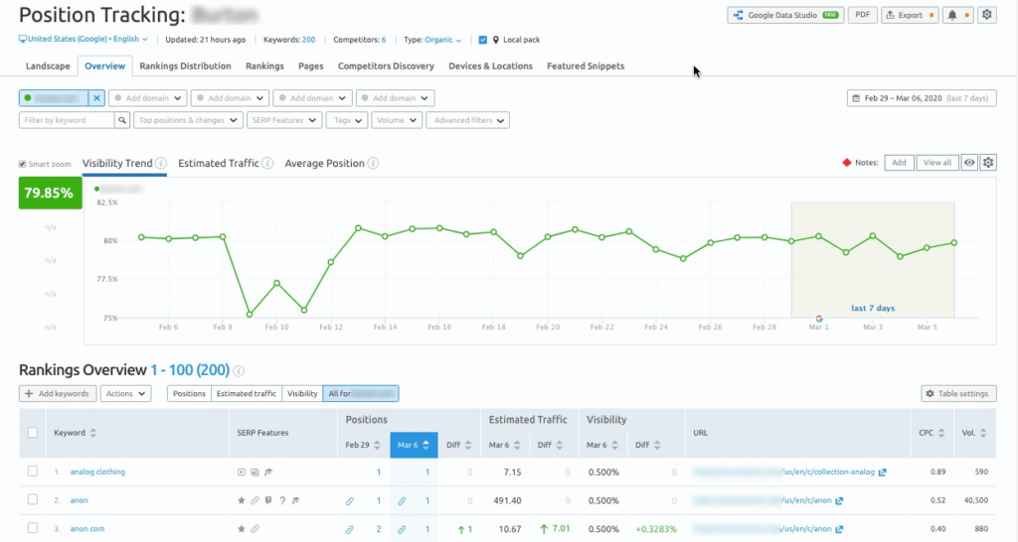The width and height of the screenshot is (1018, 542).
Task: Switch to the Rankings Distribution tab
Action: 185,67
